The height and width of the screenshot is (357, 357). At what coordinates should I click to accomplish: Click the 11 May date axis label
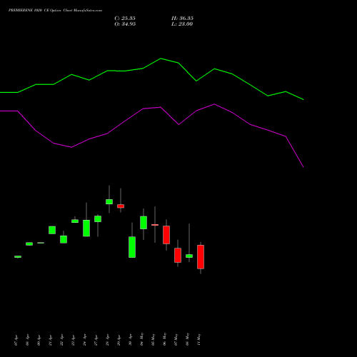tap(198, 339)
